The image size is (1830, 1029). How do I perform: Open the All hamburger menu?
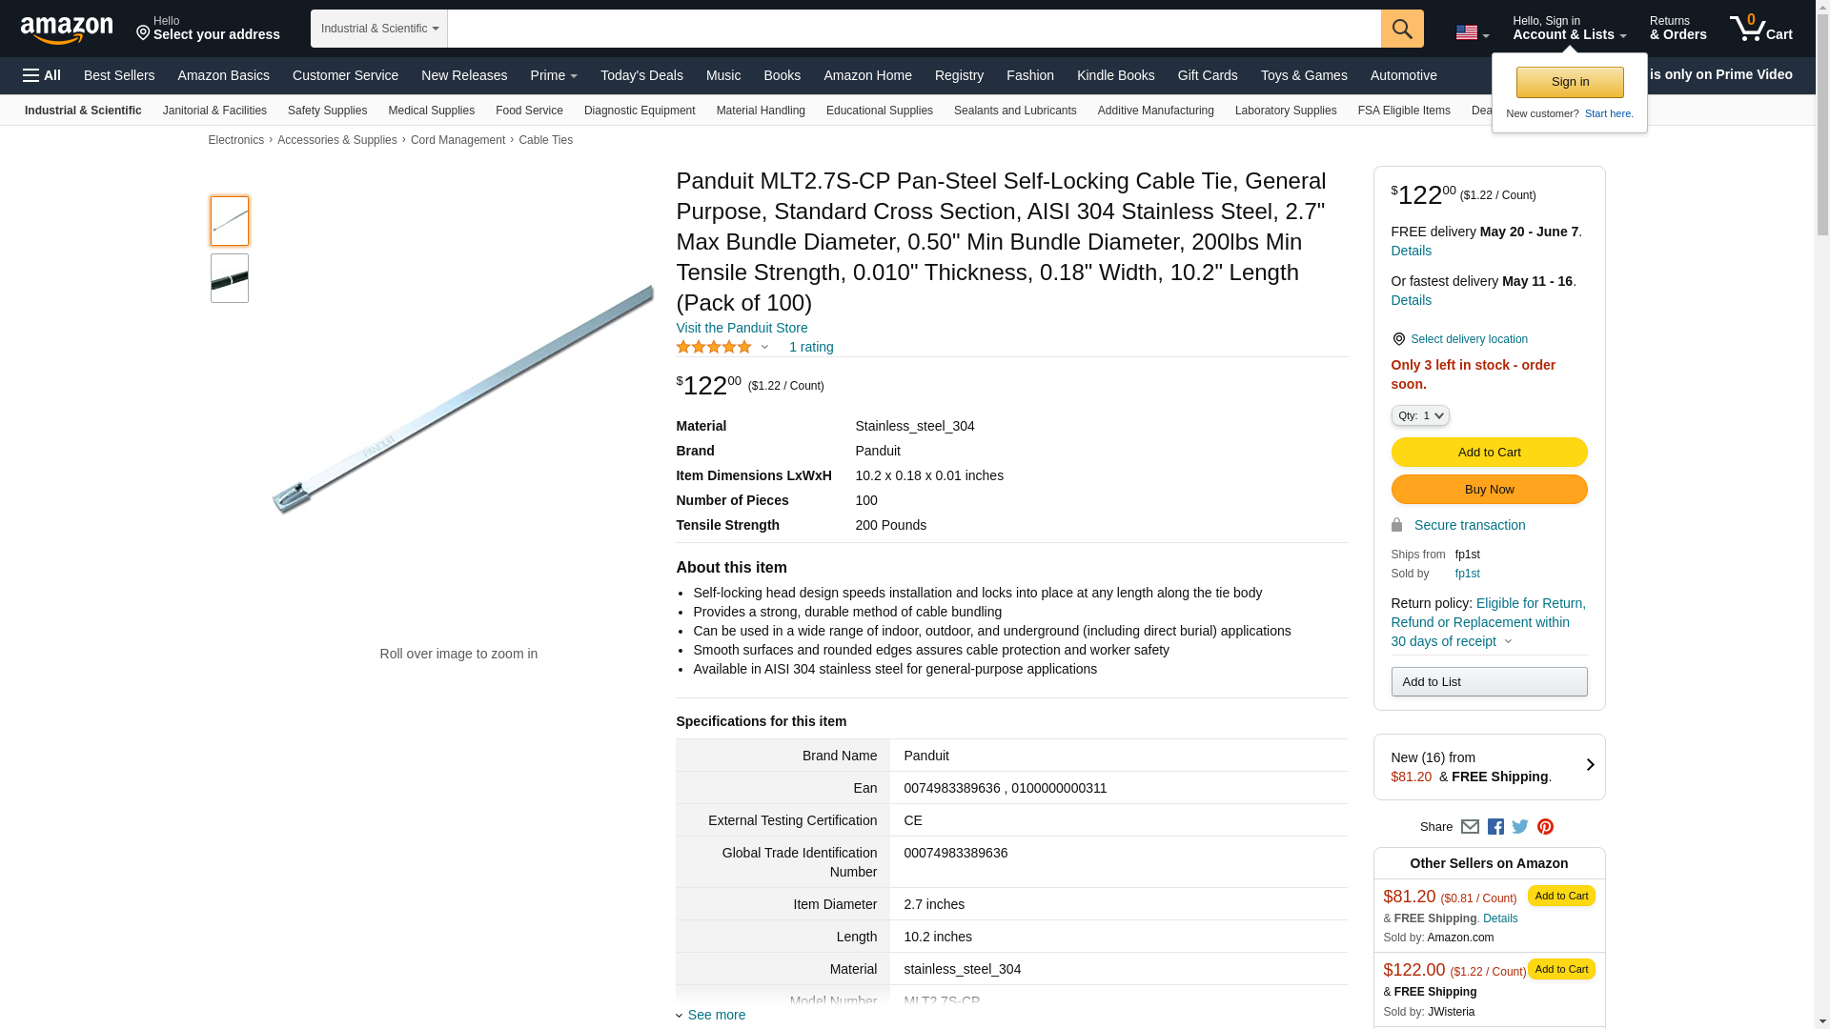42,75
